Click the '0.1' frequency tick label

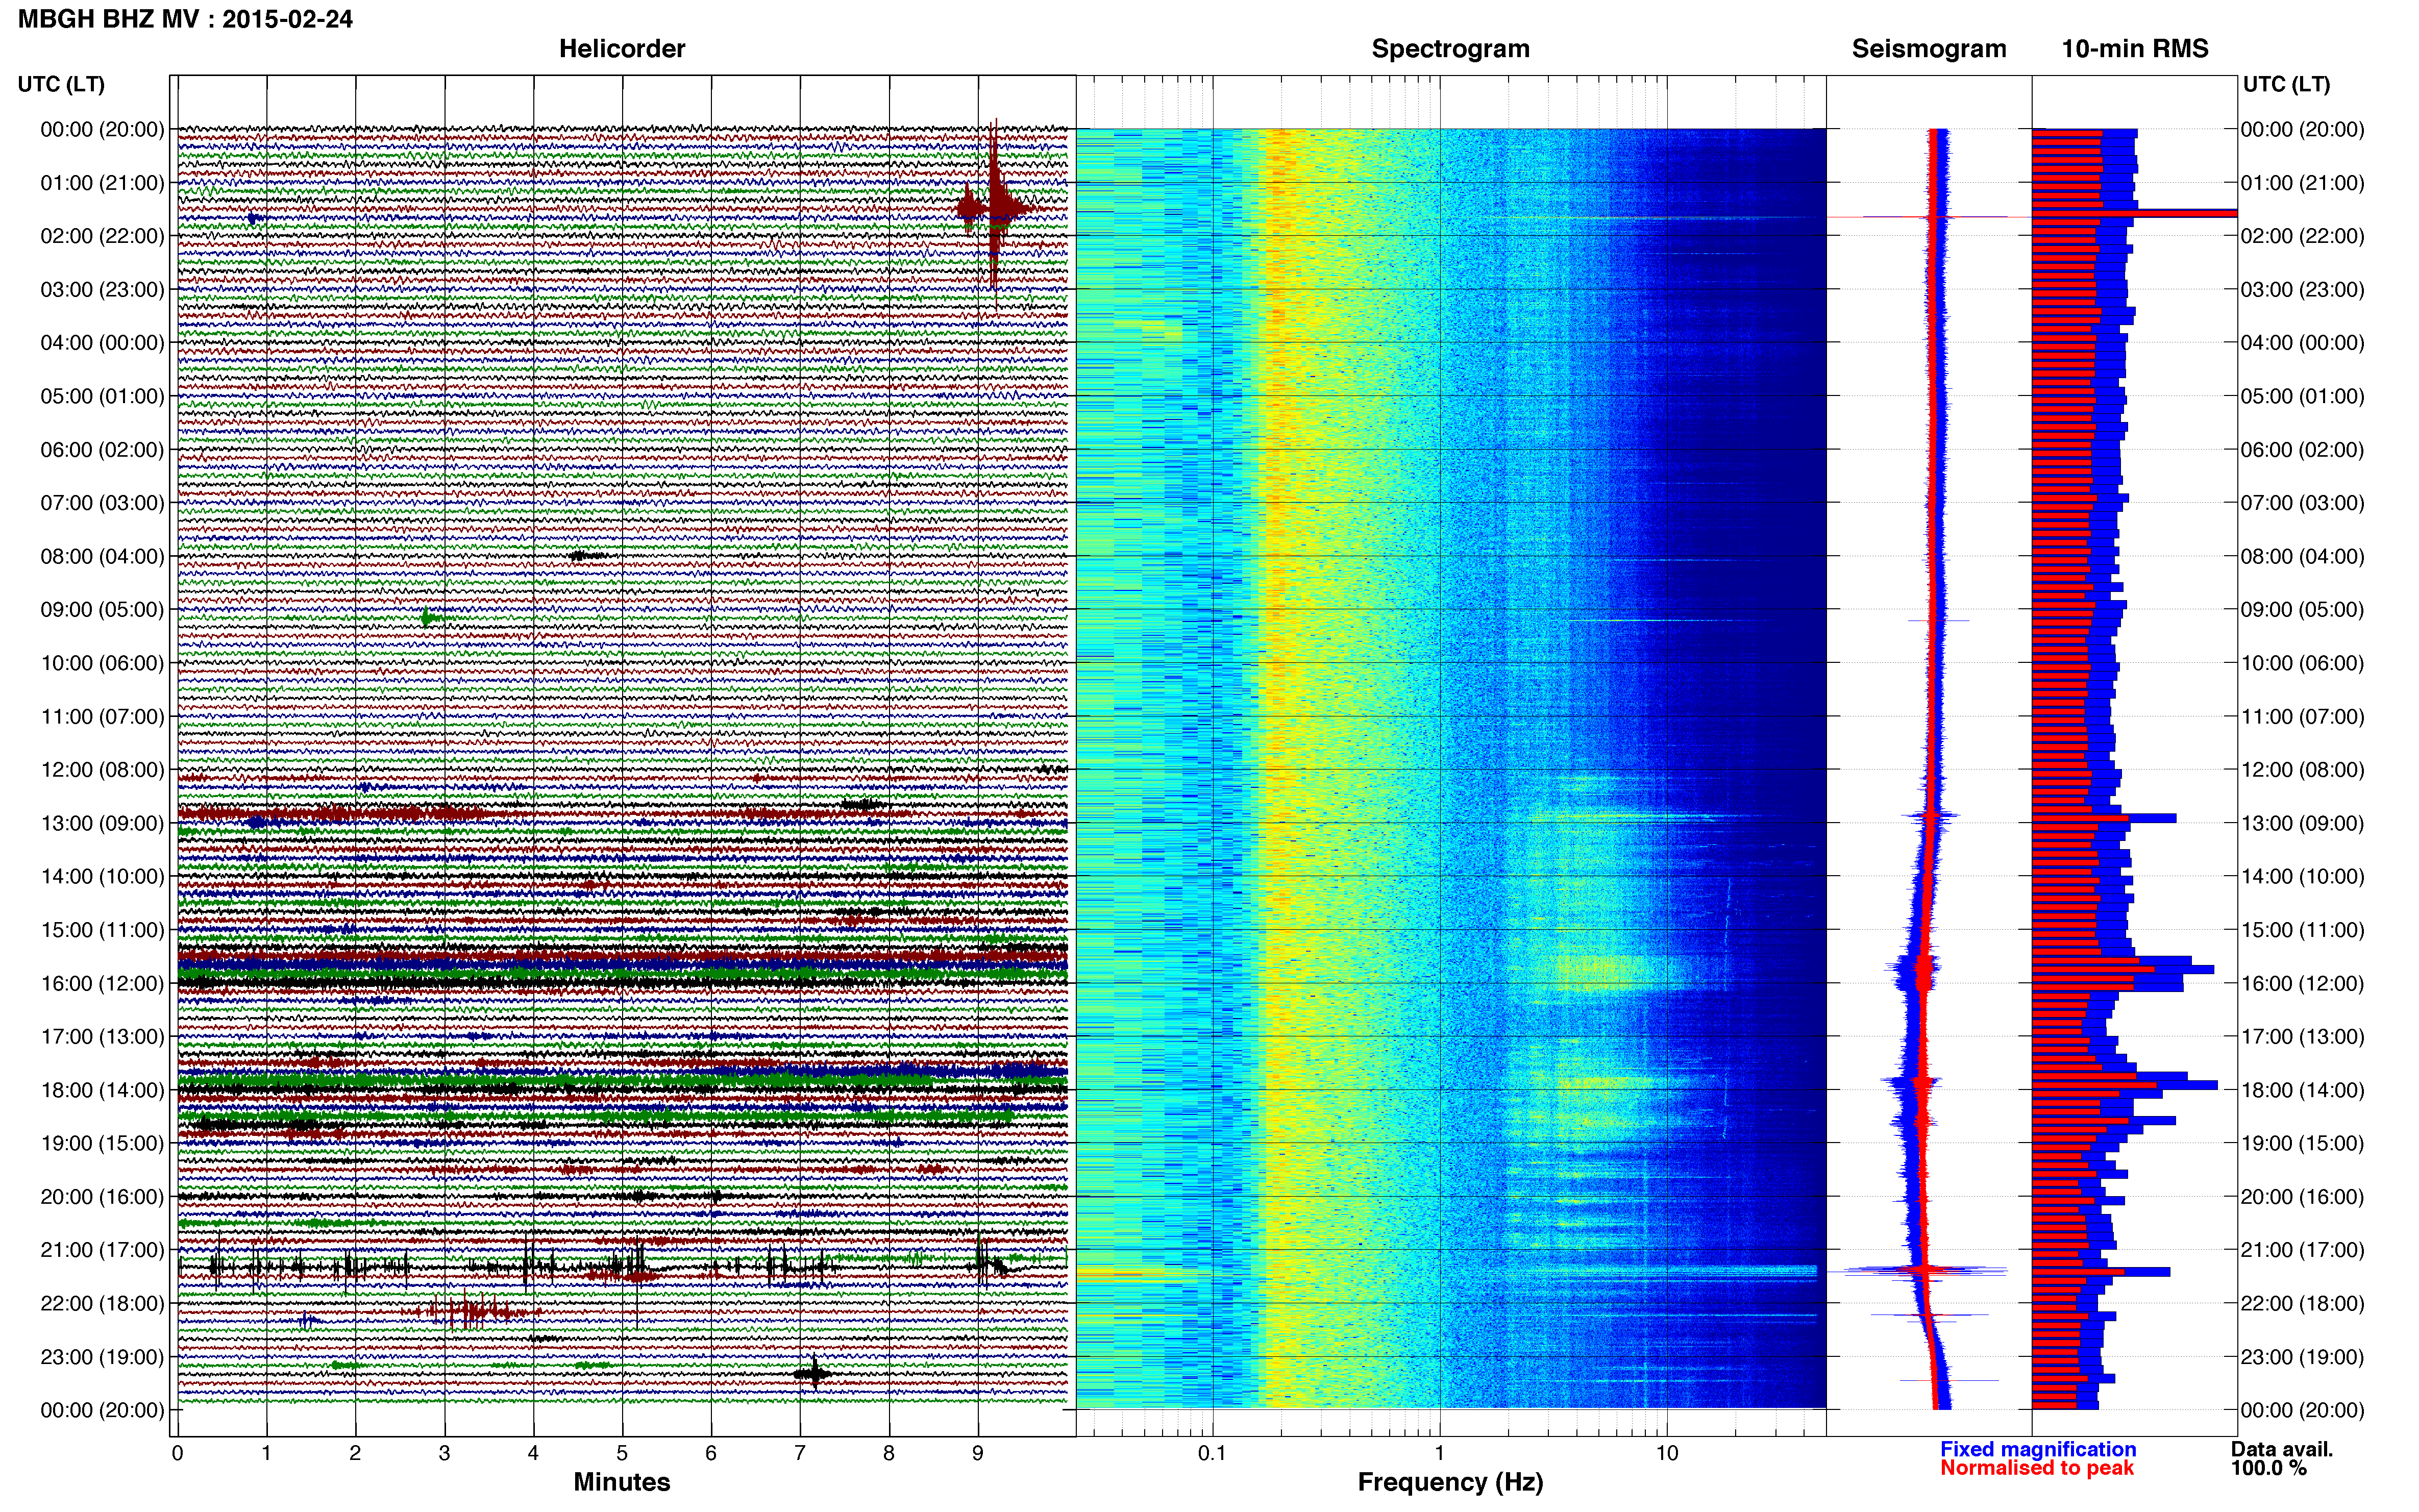point(1212,1453)
